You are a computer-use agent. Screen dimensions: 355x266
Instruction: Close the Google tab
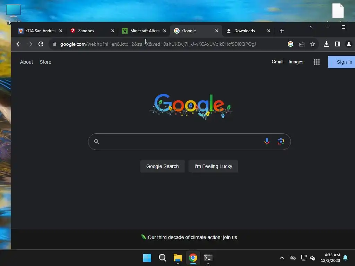click(x=217, y=31)
